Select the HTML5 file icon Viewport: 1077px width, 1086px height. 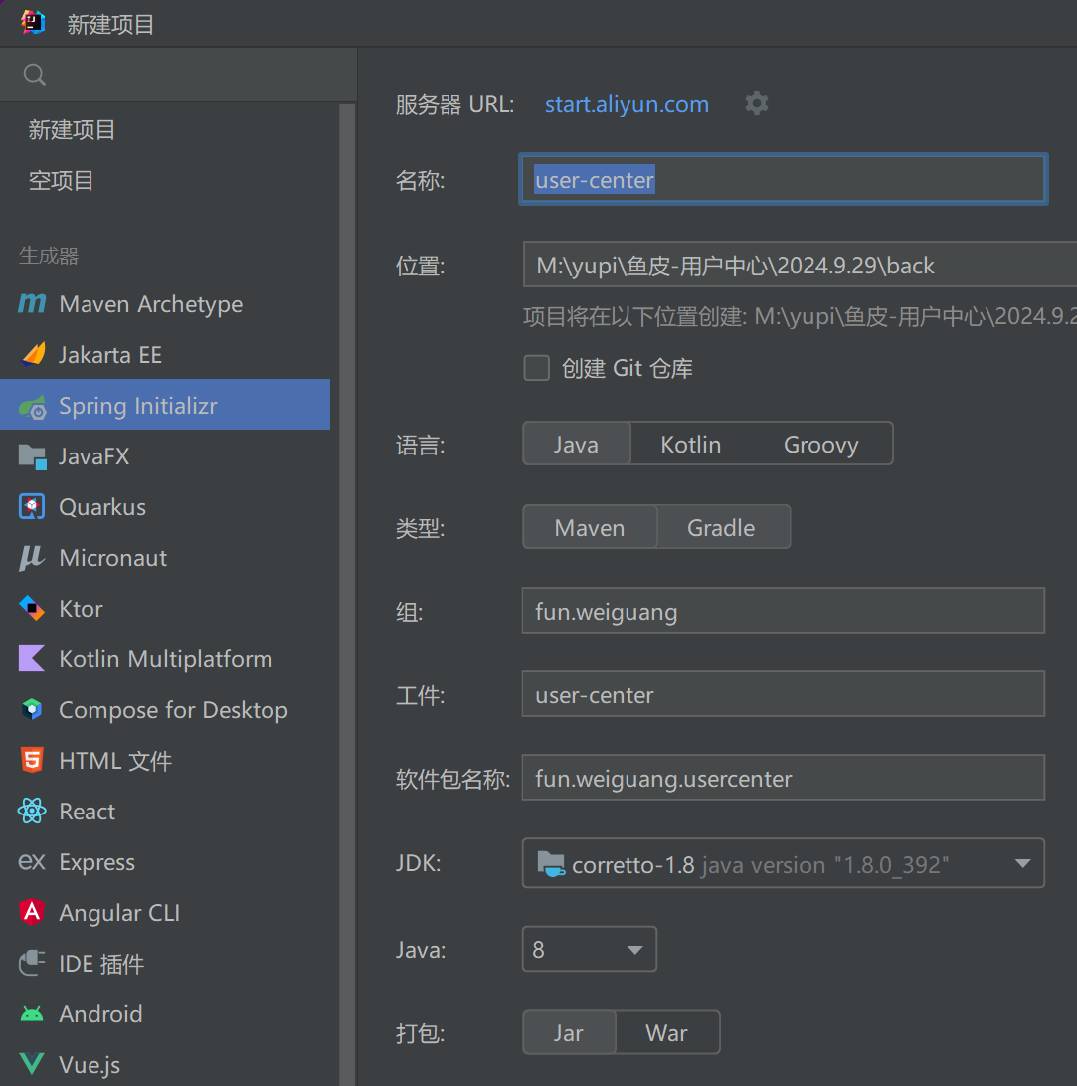click(32, 761)
